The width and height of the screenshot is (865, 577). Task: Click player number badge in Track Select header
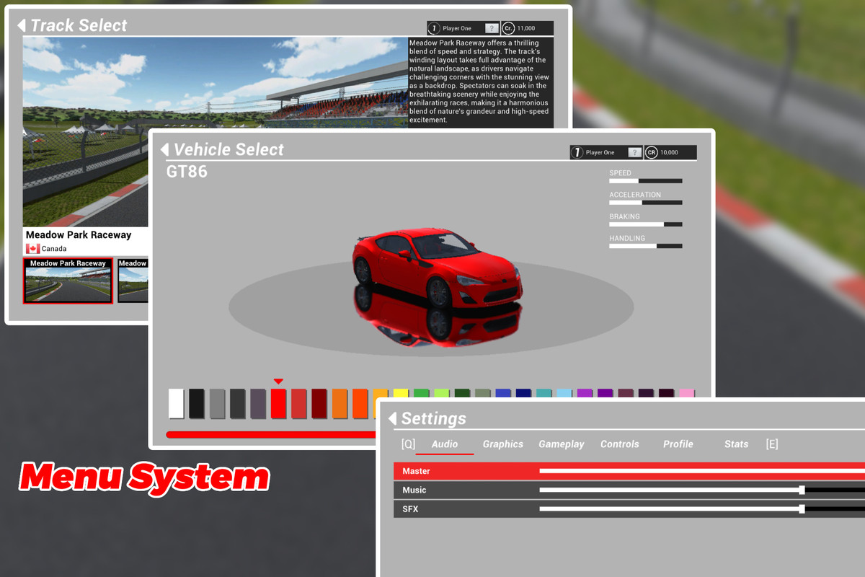tap(434, 28)
